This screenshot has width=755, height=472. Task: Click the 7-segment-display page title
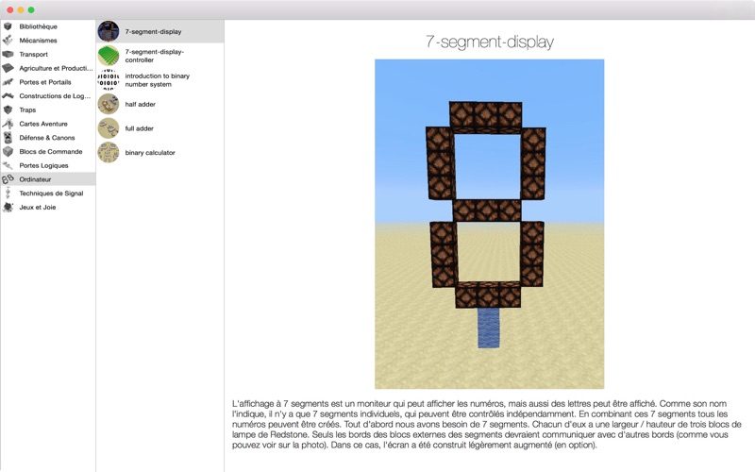(x=489, y=42)
